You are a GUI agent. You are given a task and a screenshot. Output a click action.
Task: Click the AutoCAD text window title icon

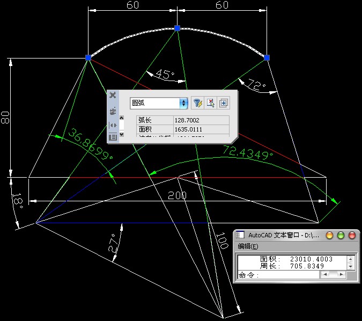point(240,235)
